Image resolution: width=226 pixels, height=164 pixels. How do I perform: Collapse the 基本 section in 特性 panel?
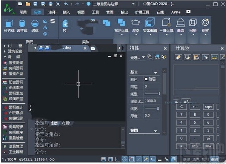coord(155,72)
